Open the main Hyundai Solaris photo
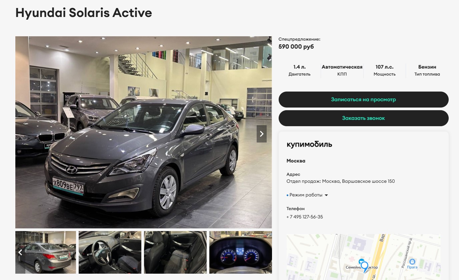Image resolution: width=459 pixels, height=280 pixels. [144, 132]
